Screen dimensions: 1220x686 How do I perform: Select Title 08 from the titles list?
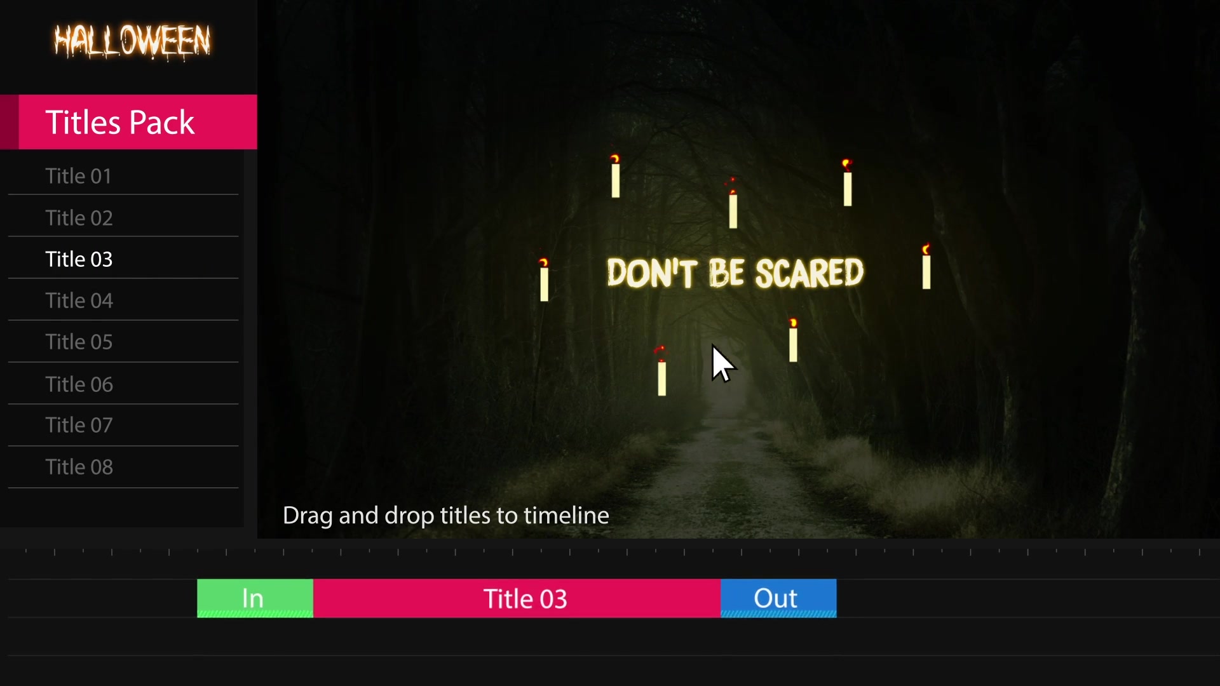click(79, 467)
